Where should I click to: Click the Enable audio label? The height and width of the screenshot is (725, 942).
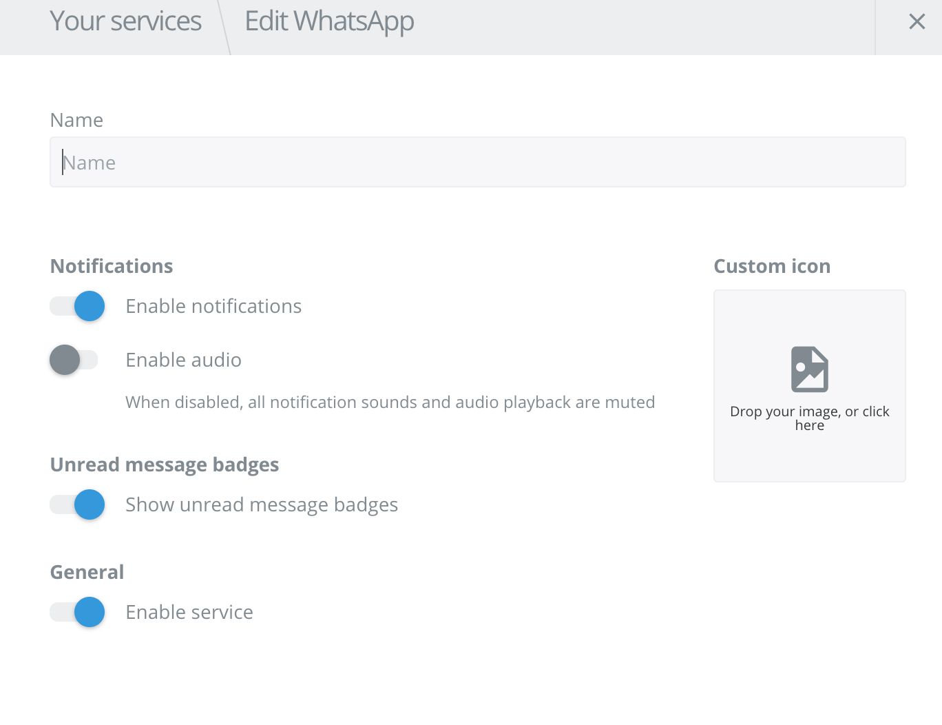pyautogui.click(x=183, y=360)
